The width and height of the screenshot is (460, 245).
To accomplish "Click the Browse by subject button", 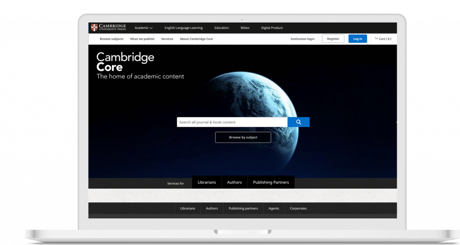I will point(243,137).
